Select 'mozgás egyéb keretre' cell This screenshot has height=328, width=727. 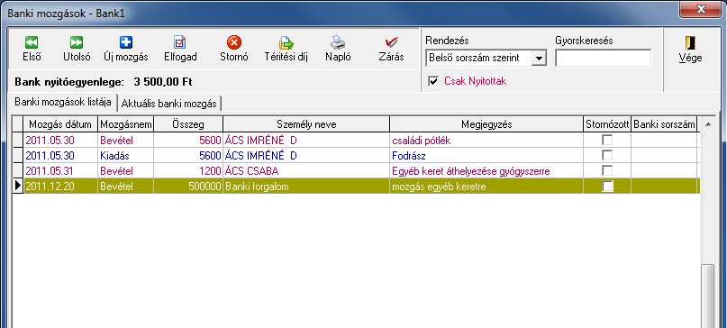486,186
